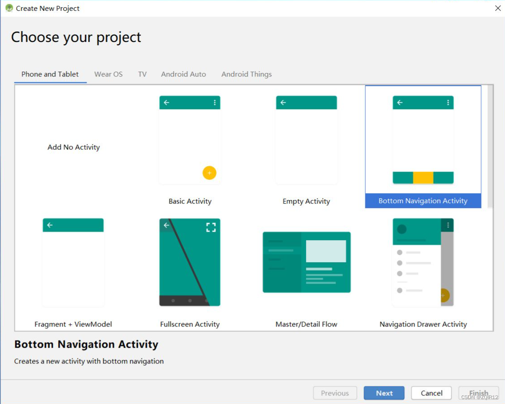Image resolution: width=505 pixels, height=404 pixels.
Task: Open the Android Auto tab
Action: [184, 74]
